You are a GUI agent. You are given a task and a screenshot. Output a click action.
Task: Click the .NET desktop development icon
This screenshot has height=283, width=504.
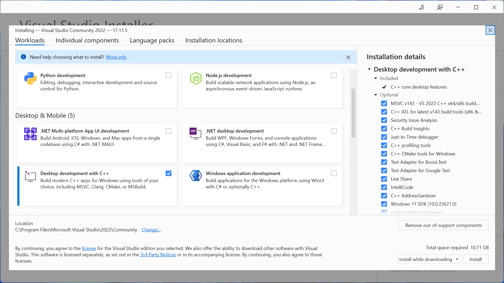(x=195, y=134)
